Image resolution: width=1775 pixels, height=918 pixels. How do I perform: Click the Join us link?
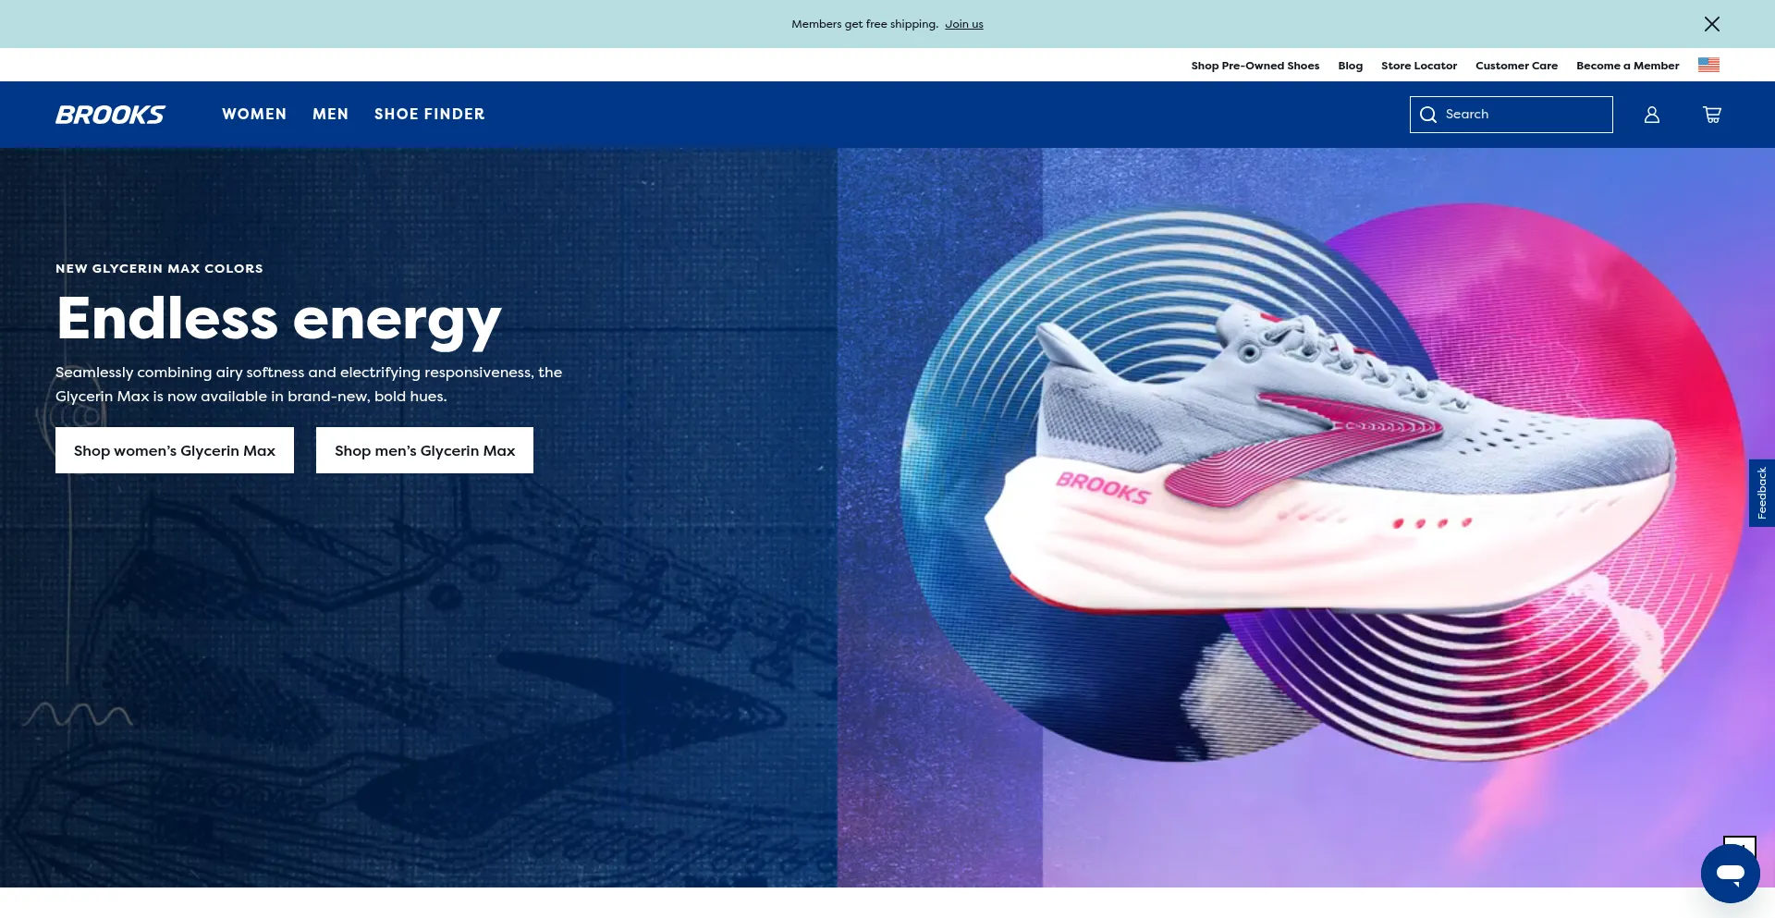tap(963, 24)
